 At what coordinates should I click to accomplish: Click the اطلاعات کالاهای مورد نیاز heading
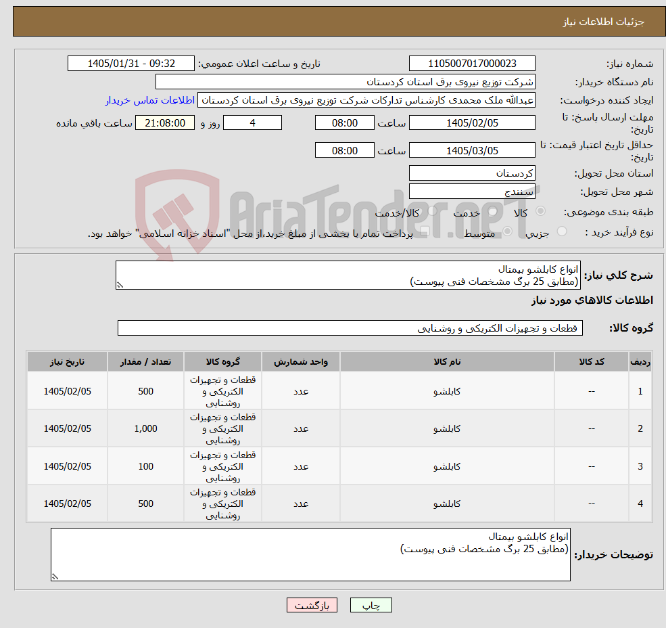pyautogui.click(x=592, y=300)
